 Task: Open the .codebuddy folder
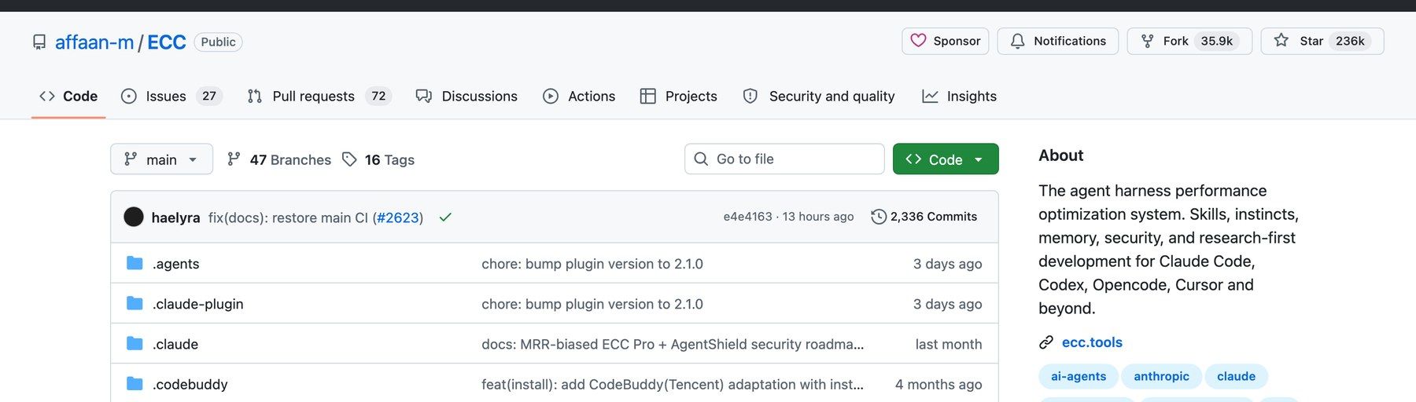tap(190, 384)
